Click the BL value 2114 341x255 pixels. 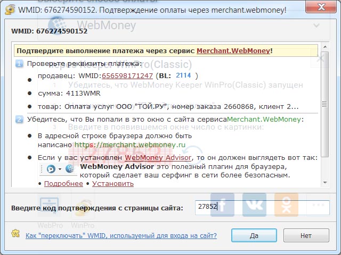pos(183,75)
